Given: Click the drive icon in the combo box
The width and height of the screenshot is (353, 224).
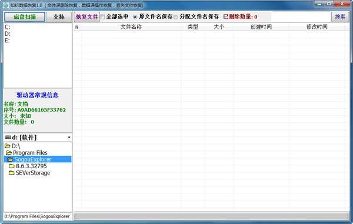Looking at the screenshot, I should [x=8, y=137].
